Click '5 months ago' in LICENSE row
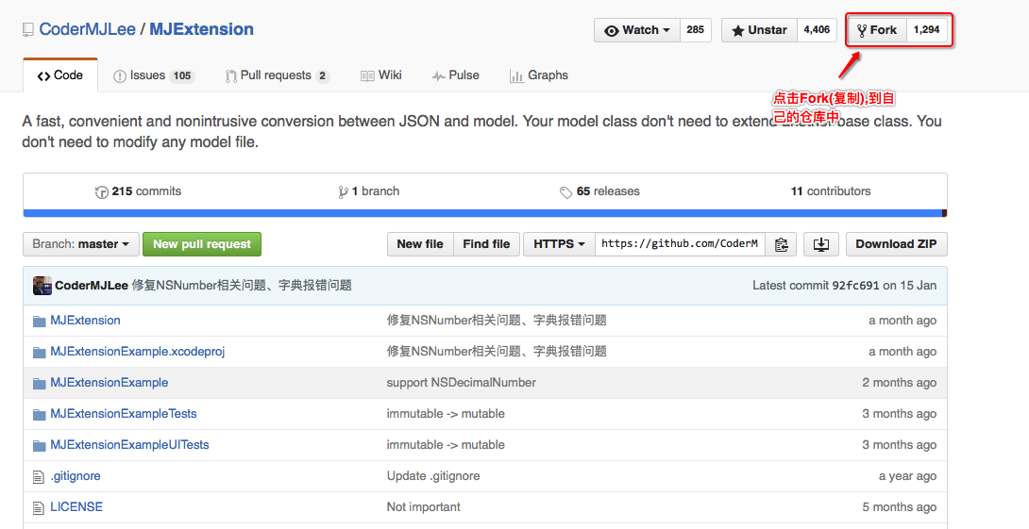Image resolution: width=1029 pixels, height=529 pixels. click(x=899, y=507)
